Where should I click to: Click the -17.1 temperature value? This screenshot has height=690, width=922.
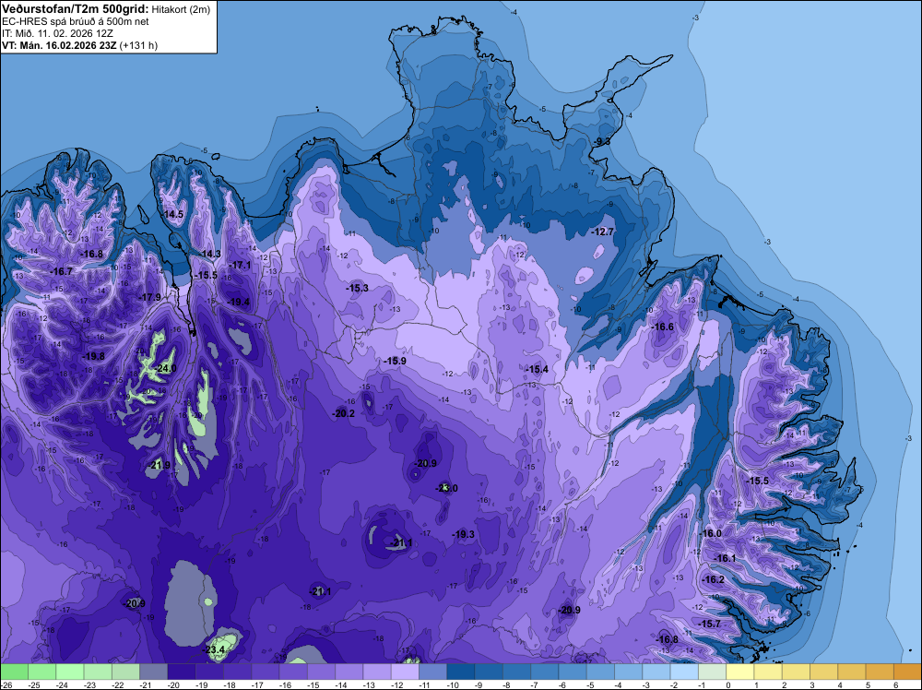(240, 265)
